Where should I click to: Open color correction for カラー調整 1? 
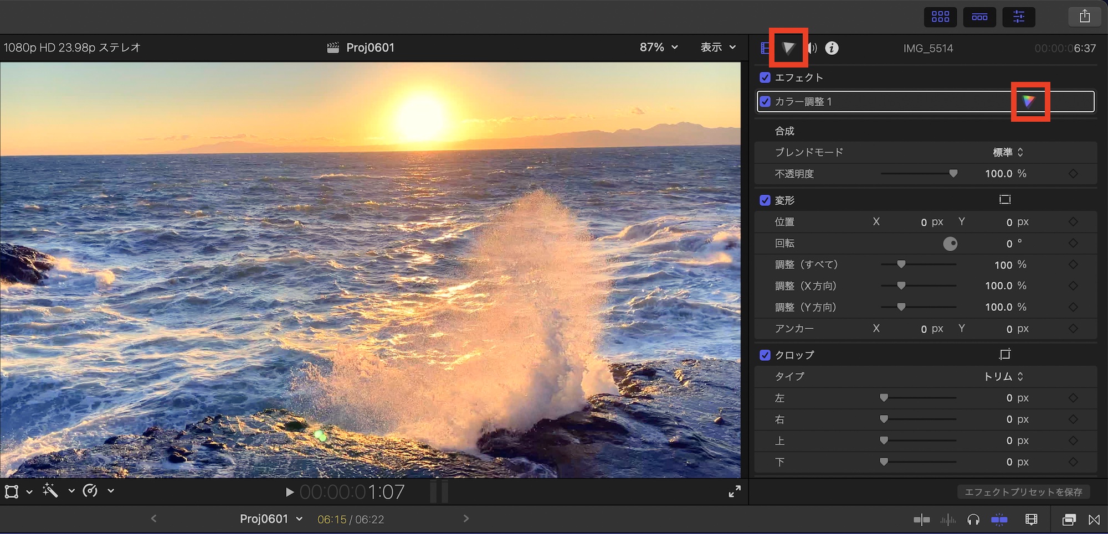[x=1029, y=101]
